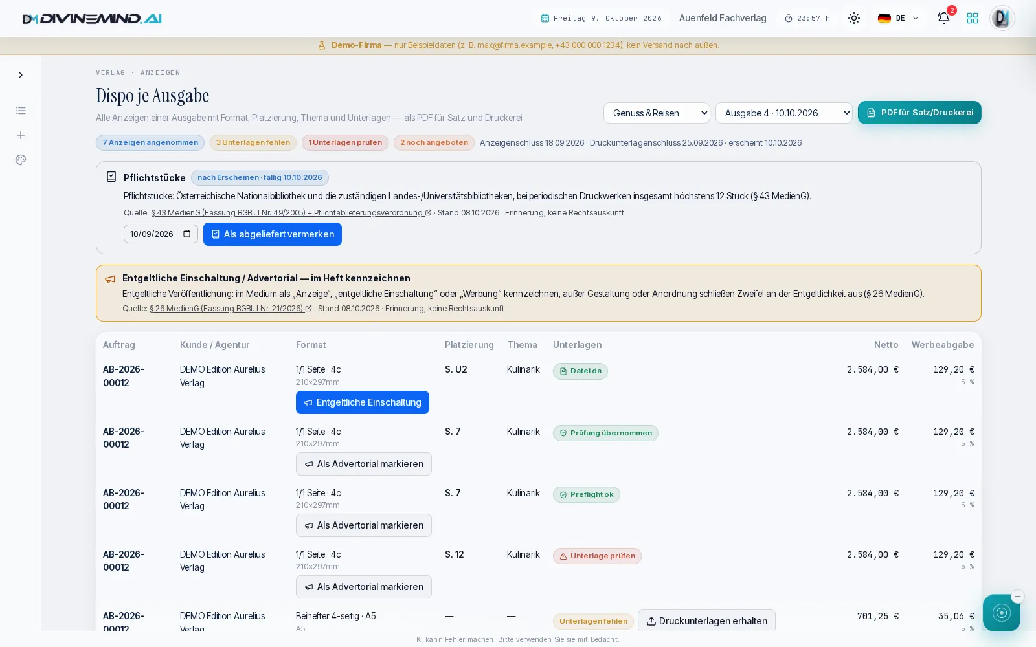This screenshot has width=1036, height=647.
Task: Click the nach Erscheinen · fällig 10.10.2026 badge
Action: tap(260, 177)
